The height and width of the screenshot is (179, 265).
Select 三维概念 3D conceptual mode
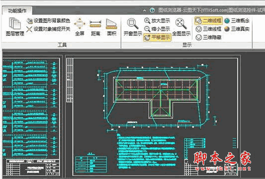tap(237, 20)
